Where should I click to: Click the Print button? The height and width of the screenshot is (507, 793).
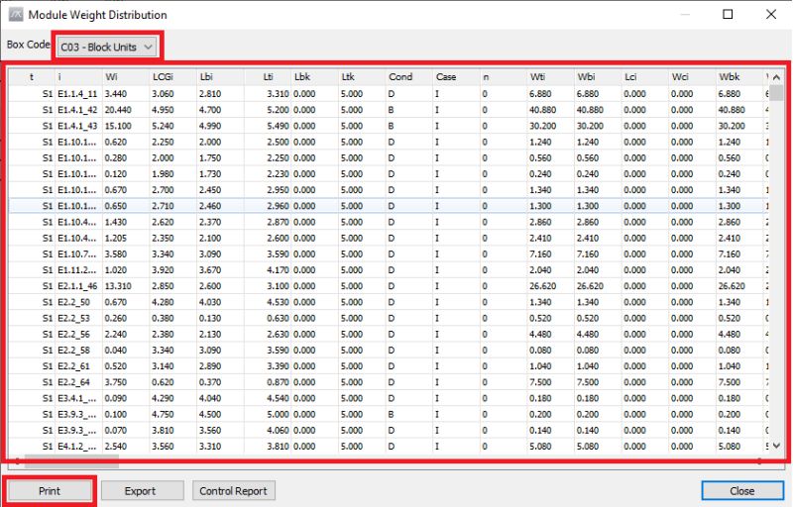(x=49, y=491)
